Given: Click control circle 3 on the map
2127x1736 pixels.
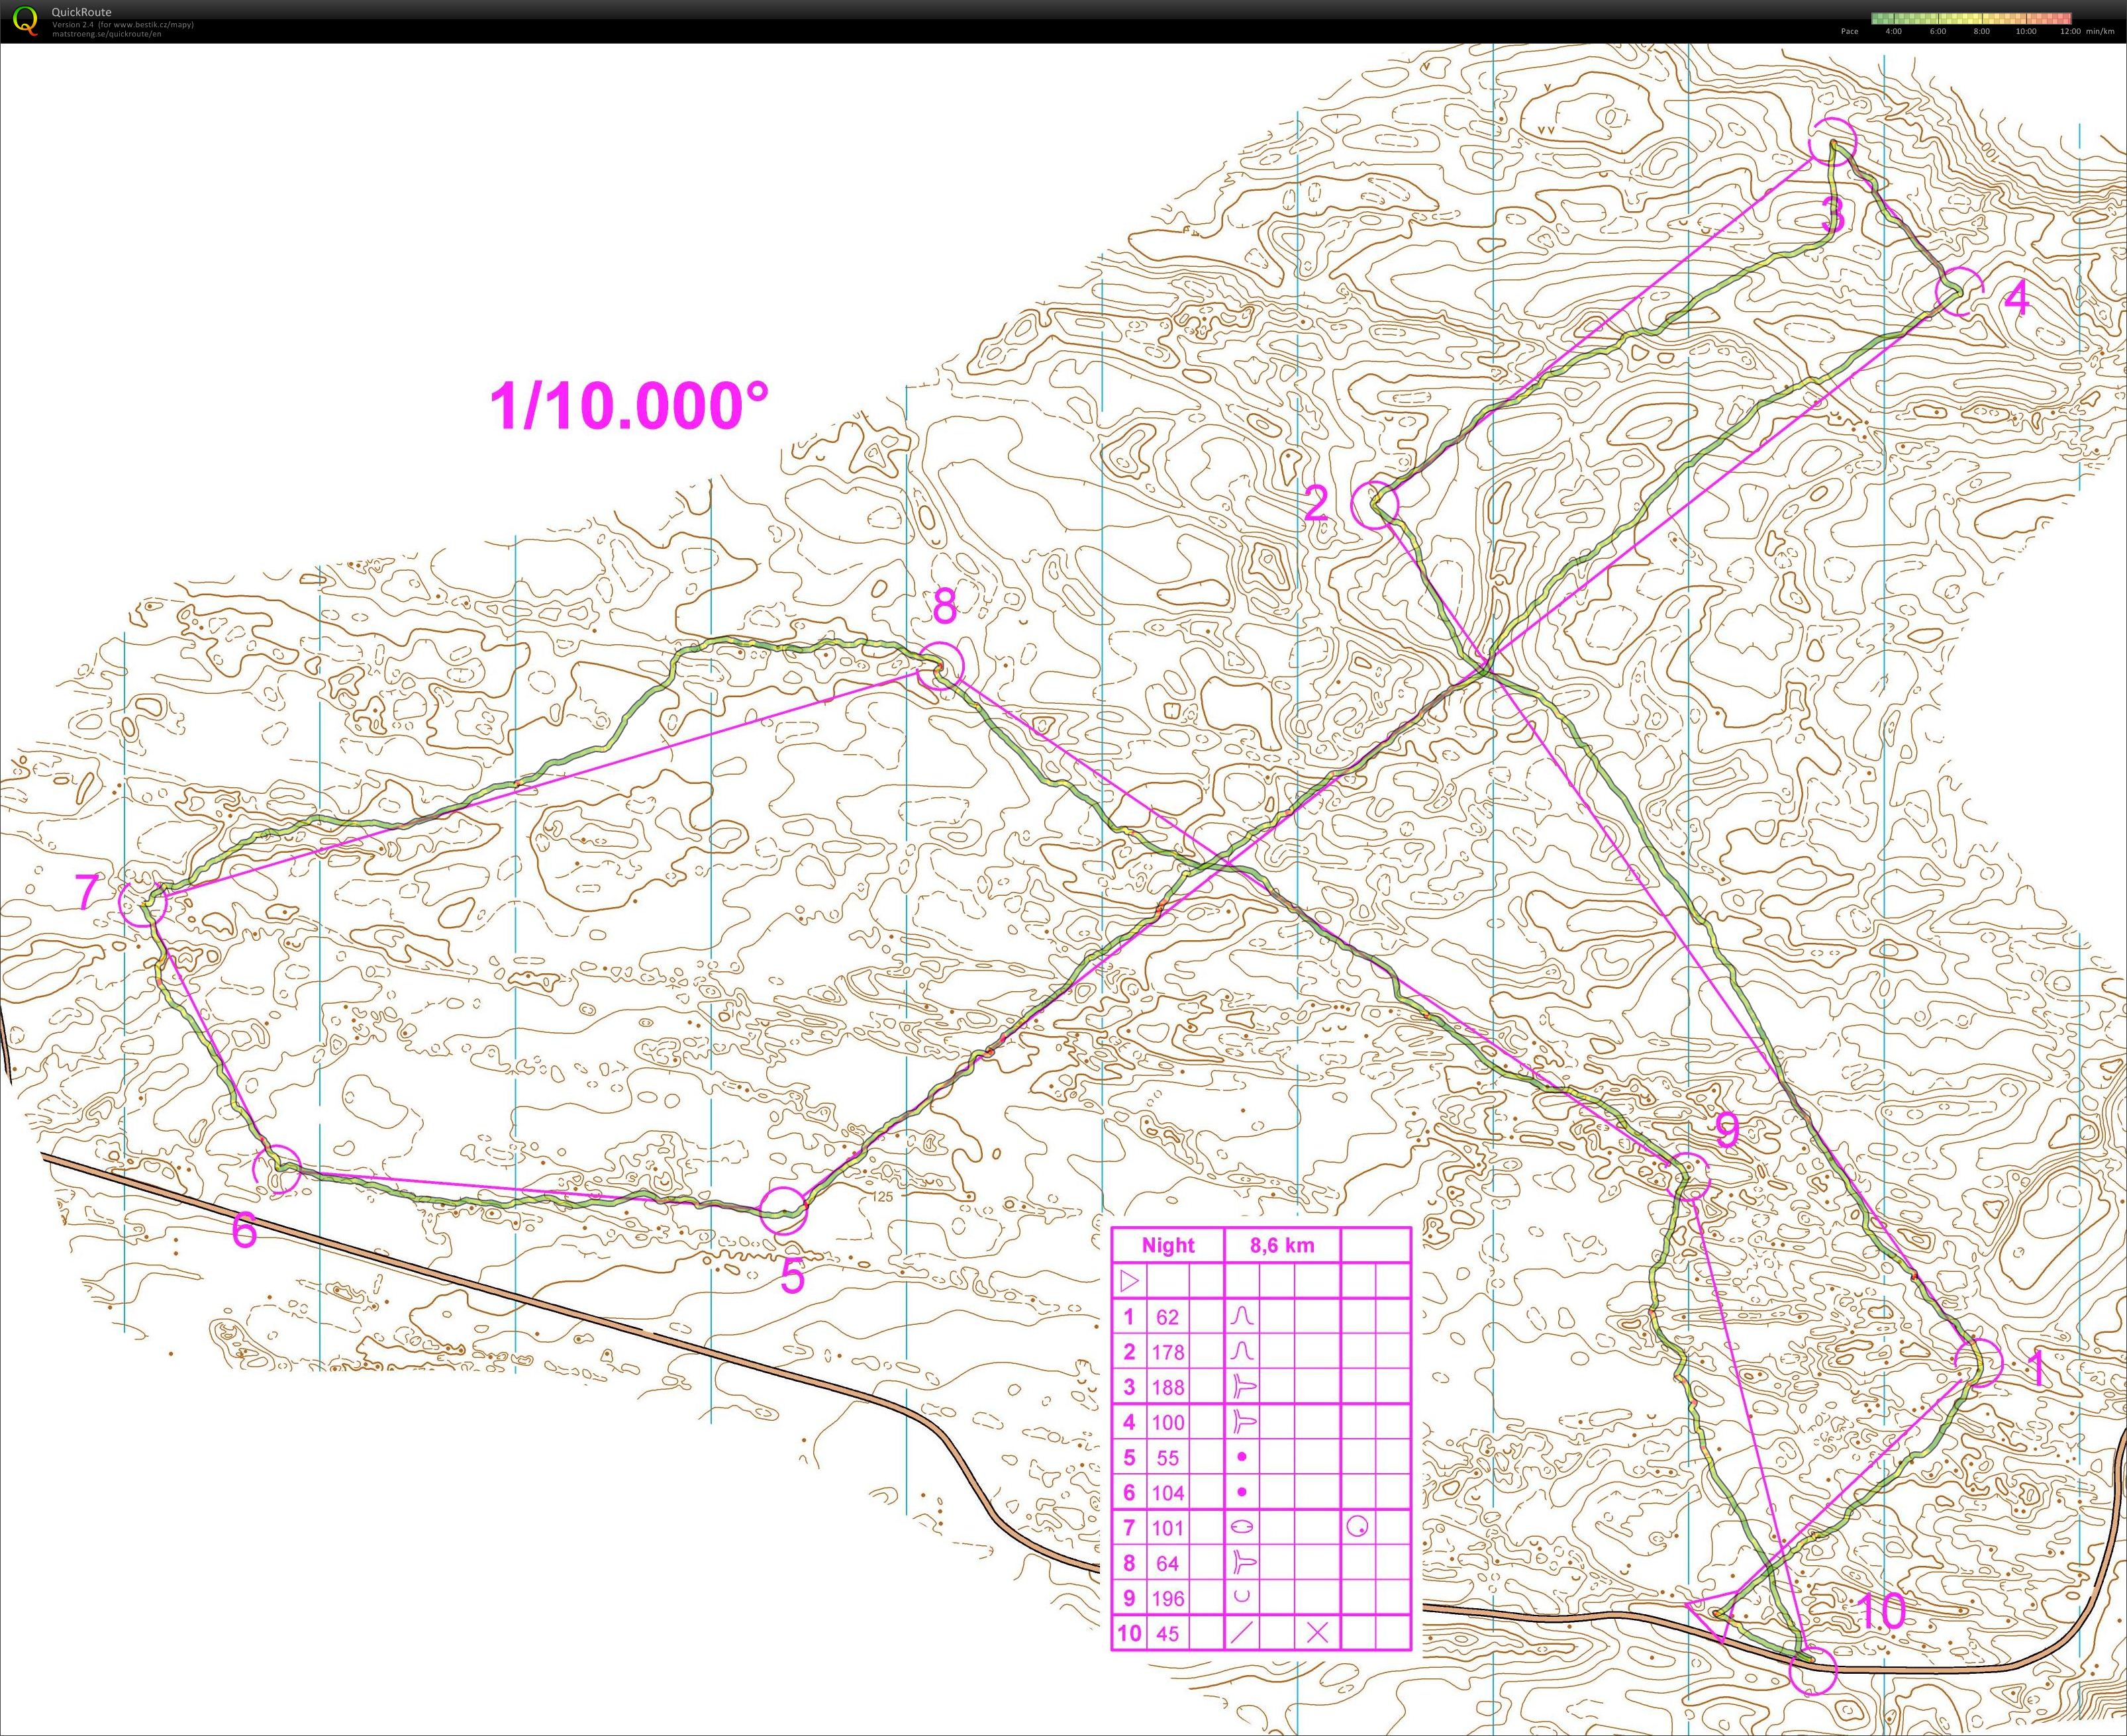Looking at the screenshot, I should pyautogui.click(x=1834, y=141).
